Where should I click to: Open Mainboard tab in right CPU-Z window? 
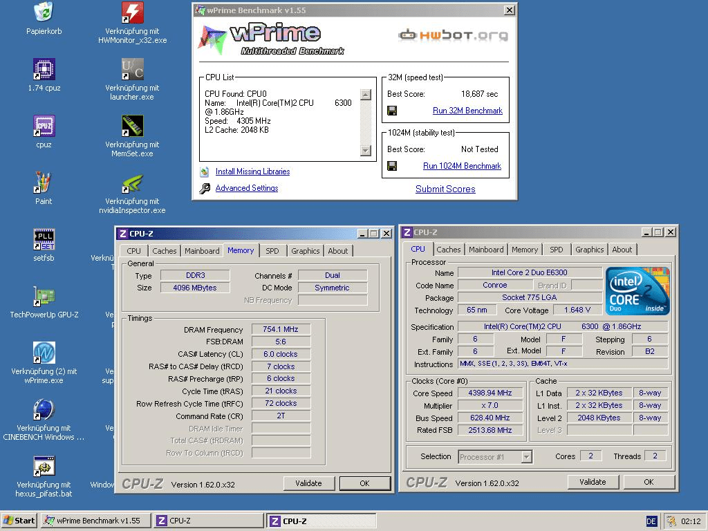pyautogui.click(x=486, y=250)
